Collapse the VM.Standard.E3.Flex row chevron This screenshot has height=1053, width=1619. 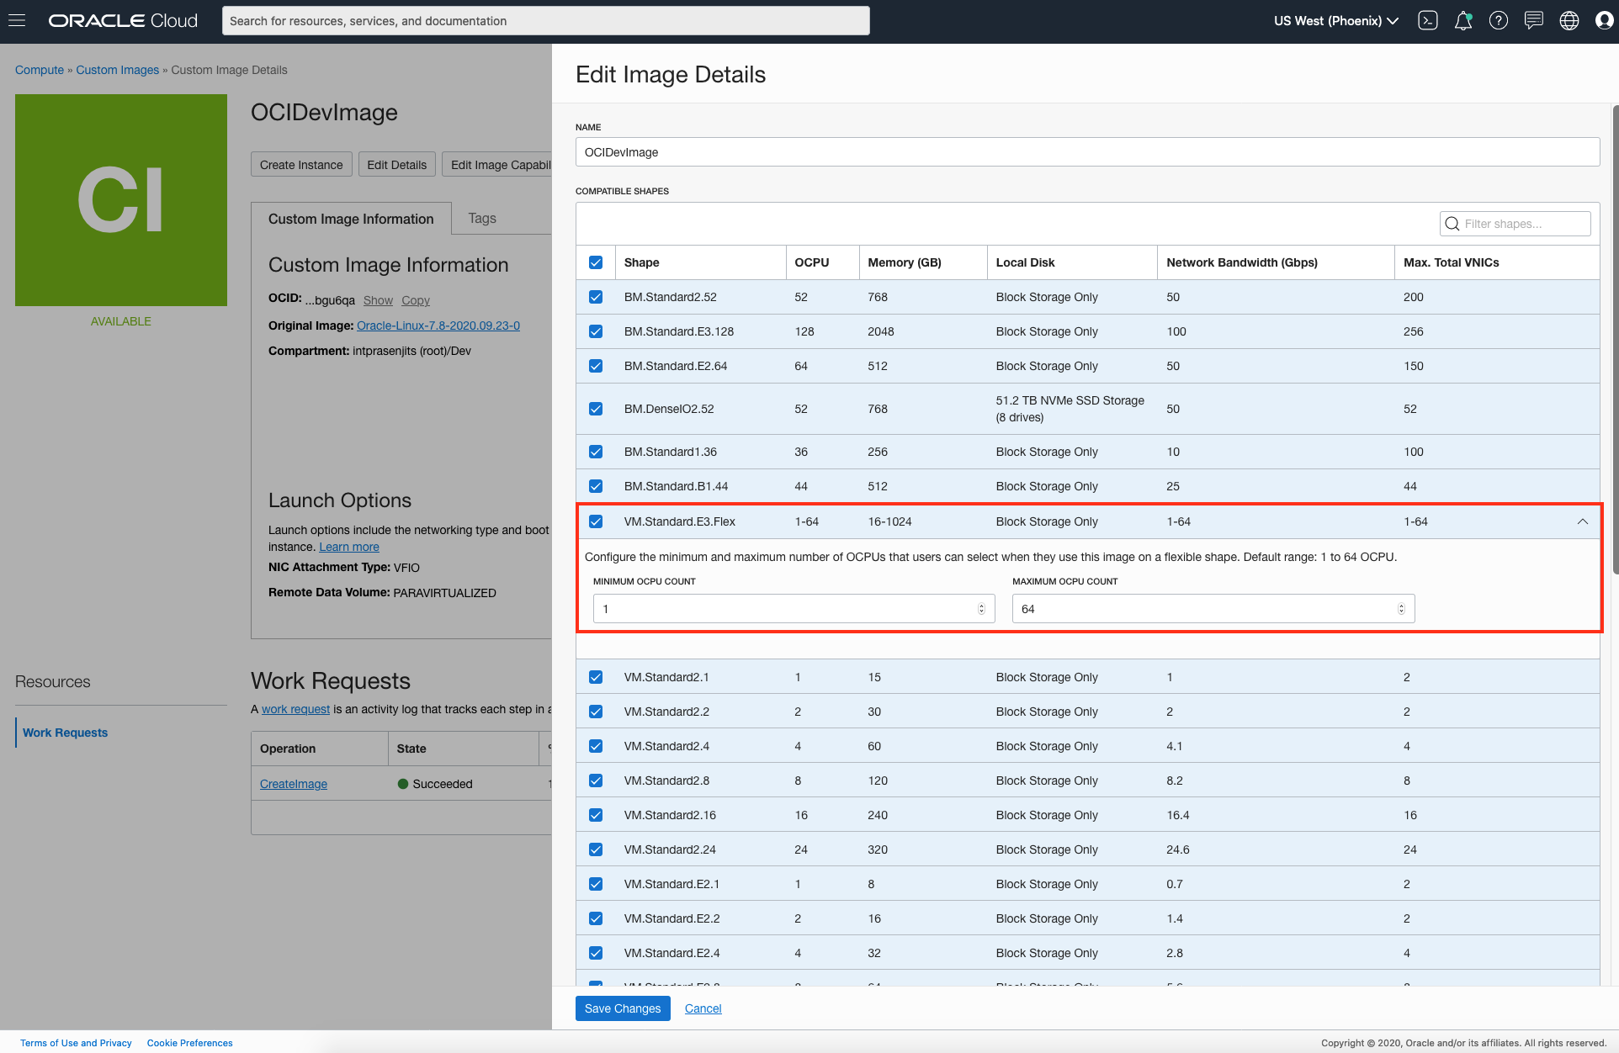(x=1582, y=521)
